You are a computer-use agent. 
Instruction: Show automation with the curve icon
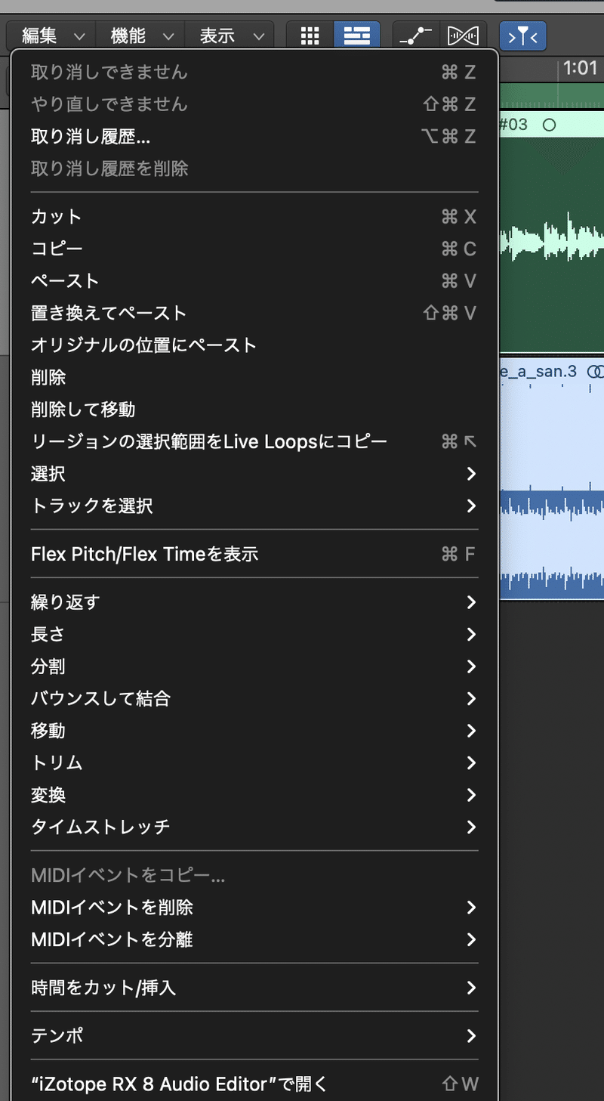415,36
